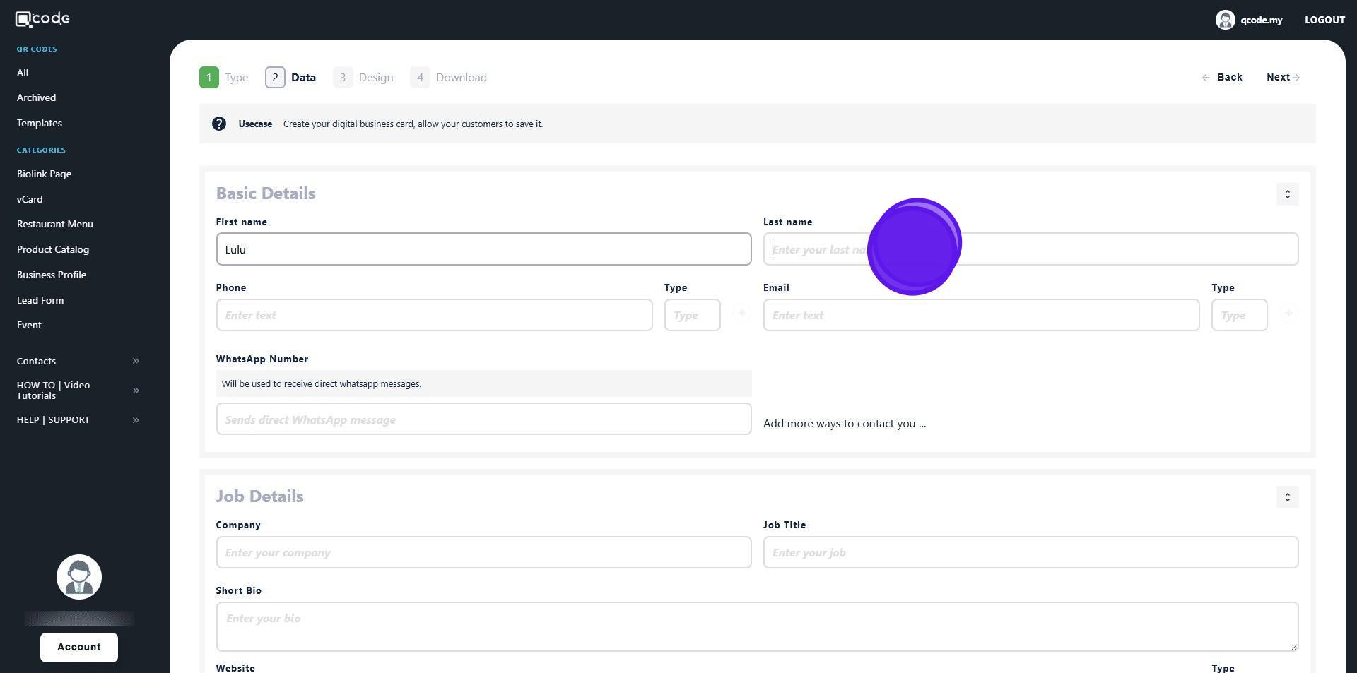
Task: Expand the Contacts sidebar menu
Action: (x=136, y=361)
